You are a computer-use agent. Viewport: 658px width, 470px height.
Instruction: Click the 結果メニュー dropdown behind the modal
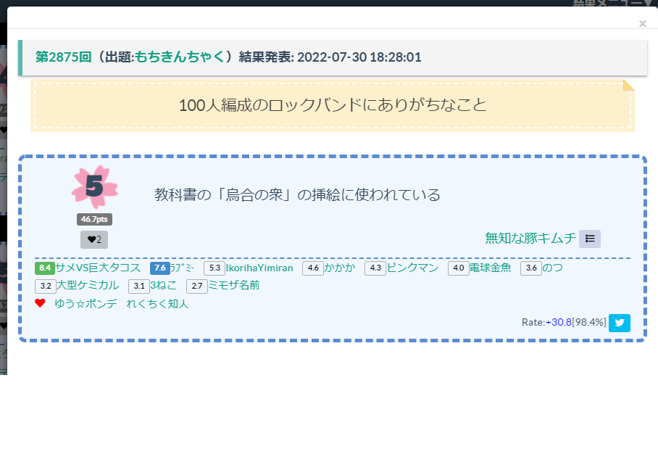click(612, 3)
